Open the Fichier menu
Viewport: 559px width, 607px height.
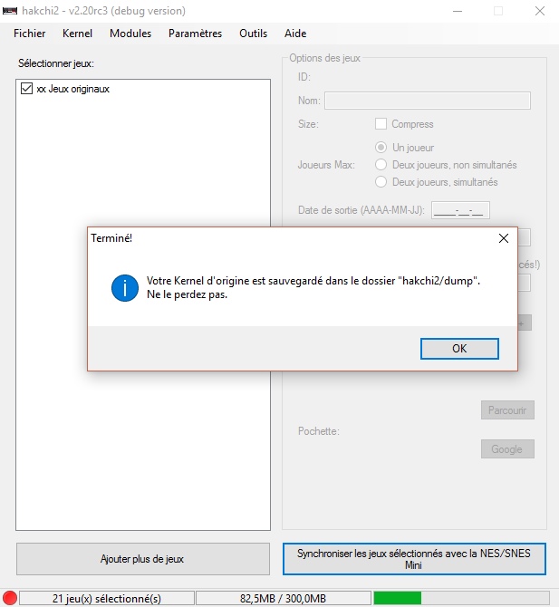(x=29, y=34)
